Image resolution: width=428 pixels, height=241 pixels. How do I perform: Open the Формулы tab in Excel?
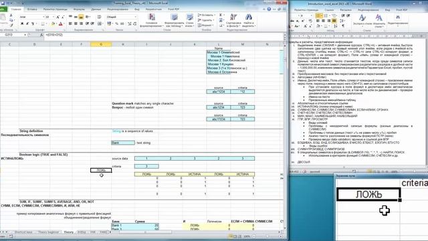pos(79,9)
